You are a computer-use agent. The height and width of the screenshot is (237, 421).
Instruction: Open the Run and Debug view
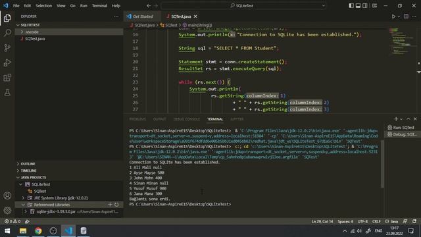[x=7, y=63]
